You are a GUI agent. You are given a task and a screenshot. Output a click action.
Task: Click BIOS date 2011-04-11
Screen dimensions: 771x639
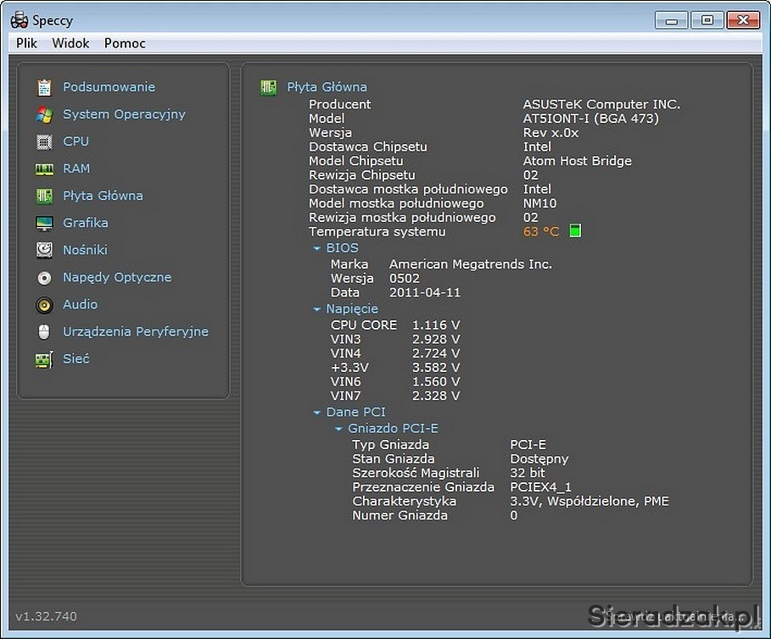(425, 292)
